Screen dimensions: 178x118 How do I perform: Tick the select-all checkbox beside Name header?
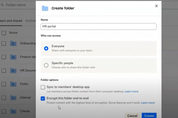pyautogui.click(x=4, y=33)
